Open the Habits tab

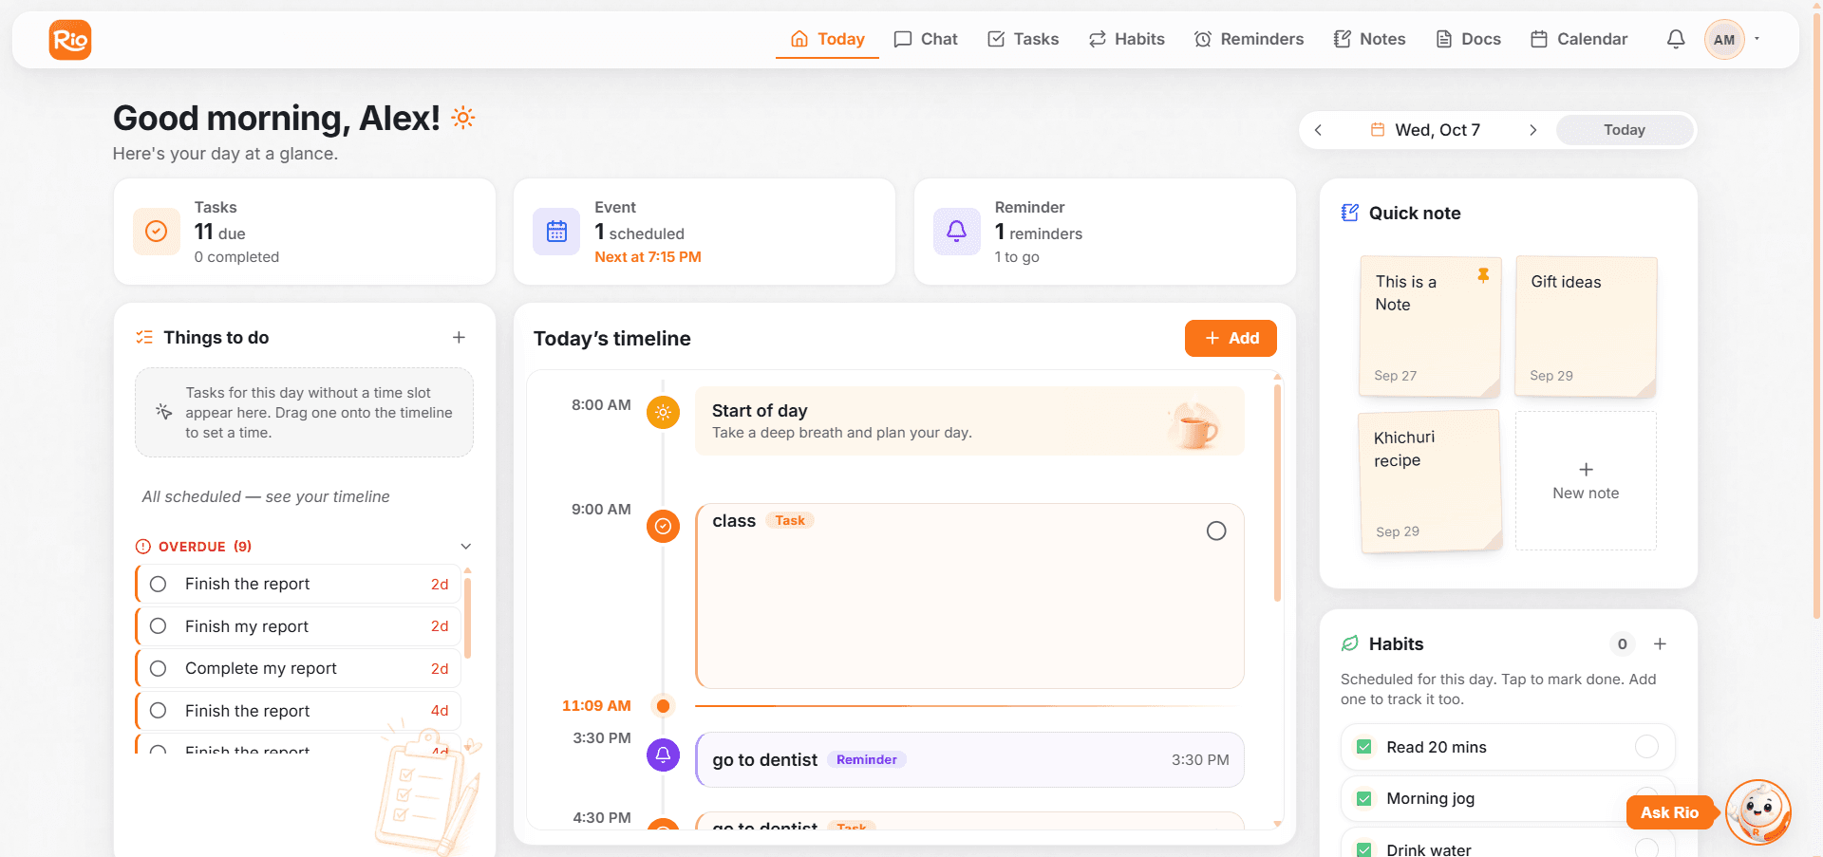coord(1126,39)
